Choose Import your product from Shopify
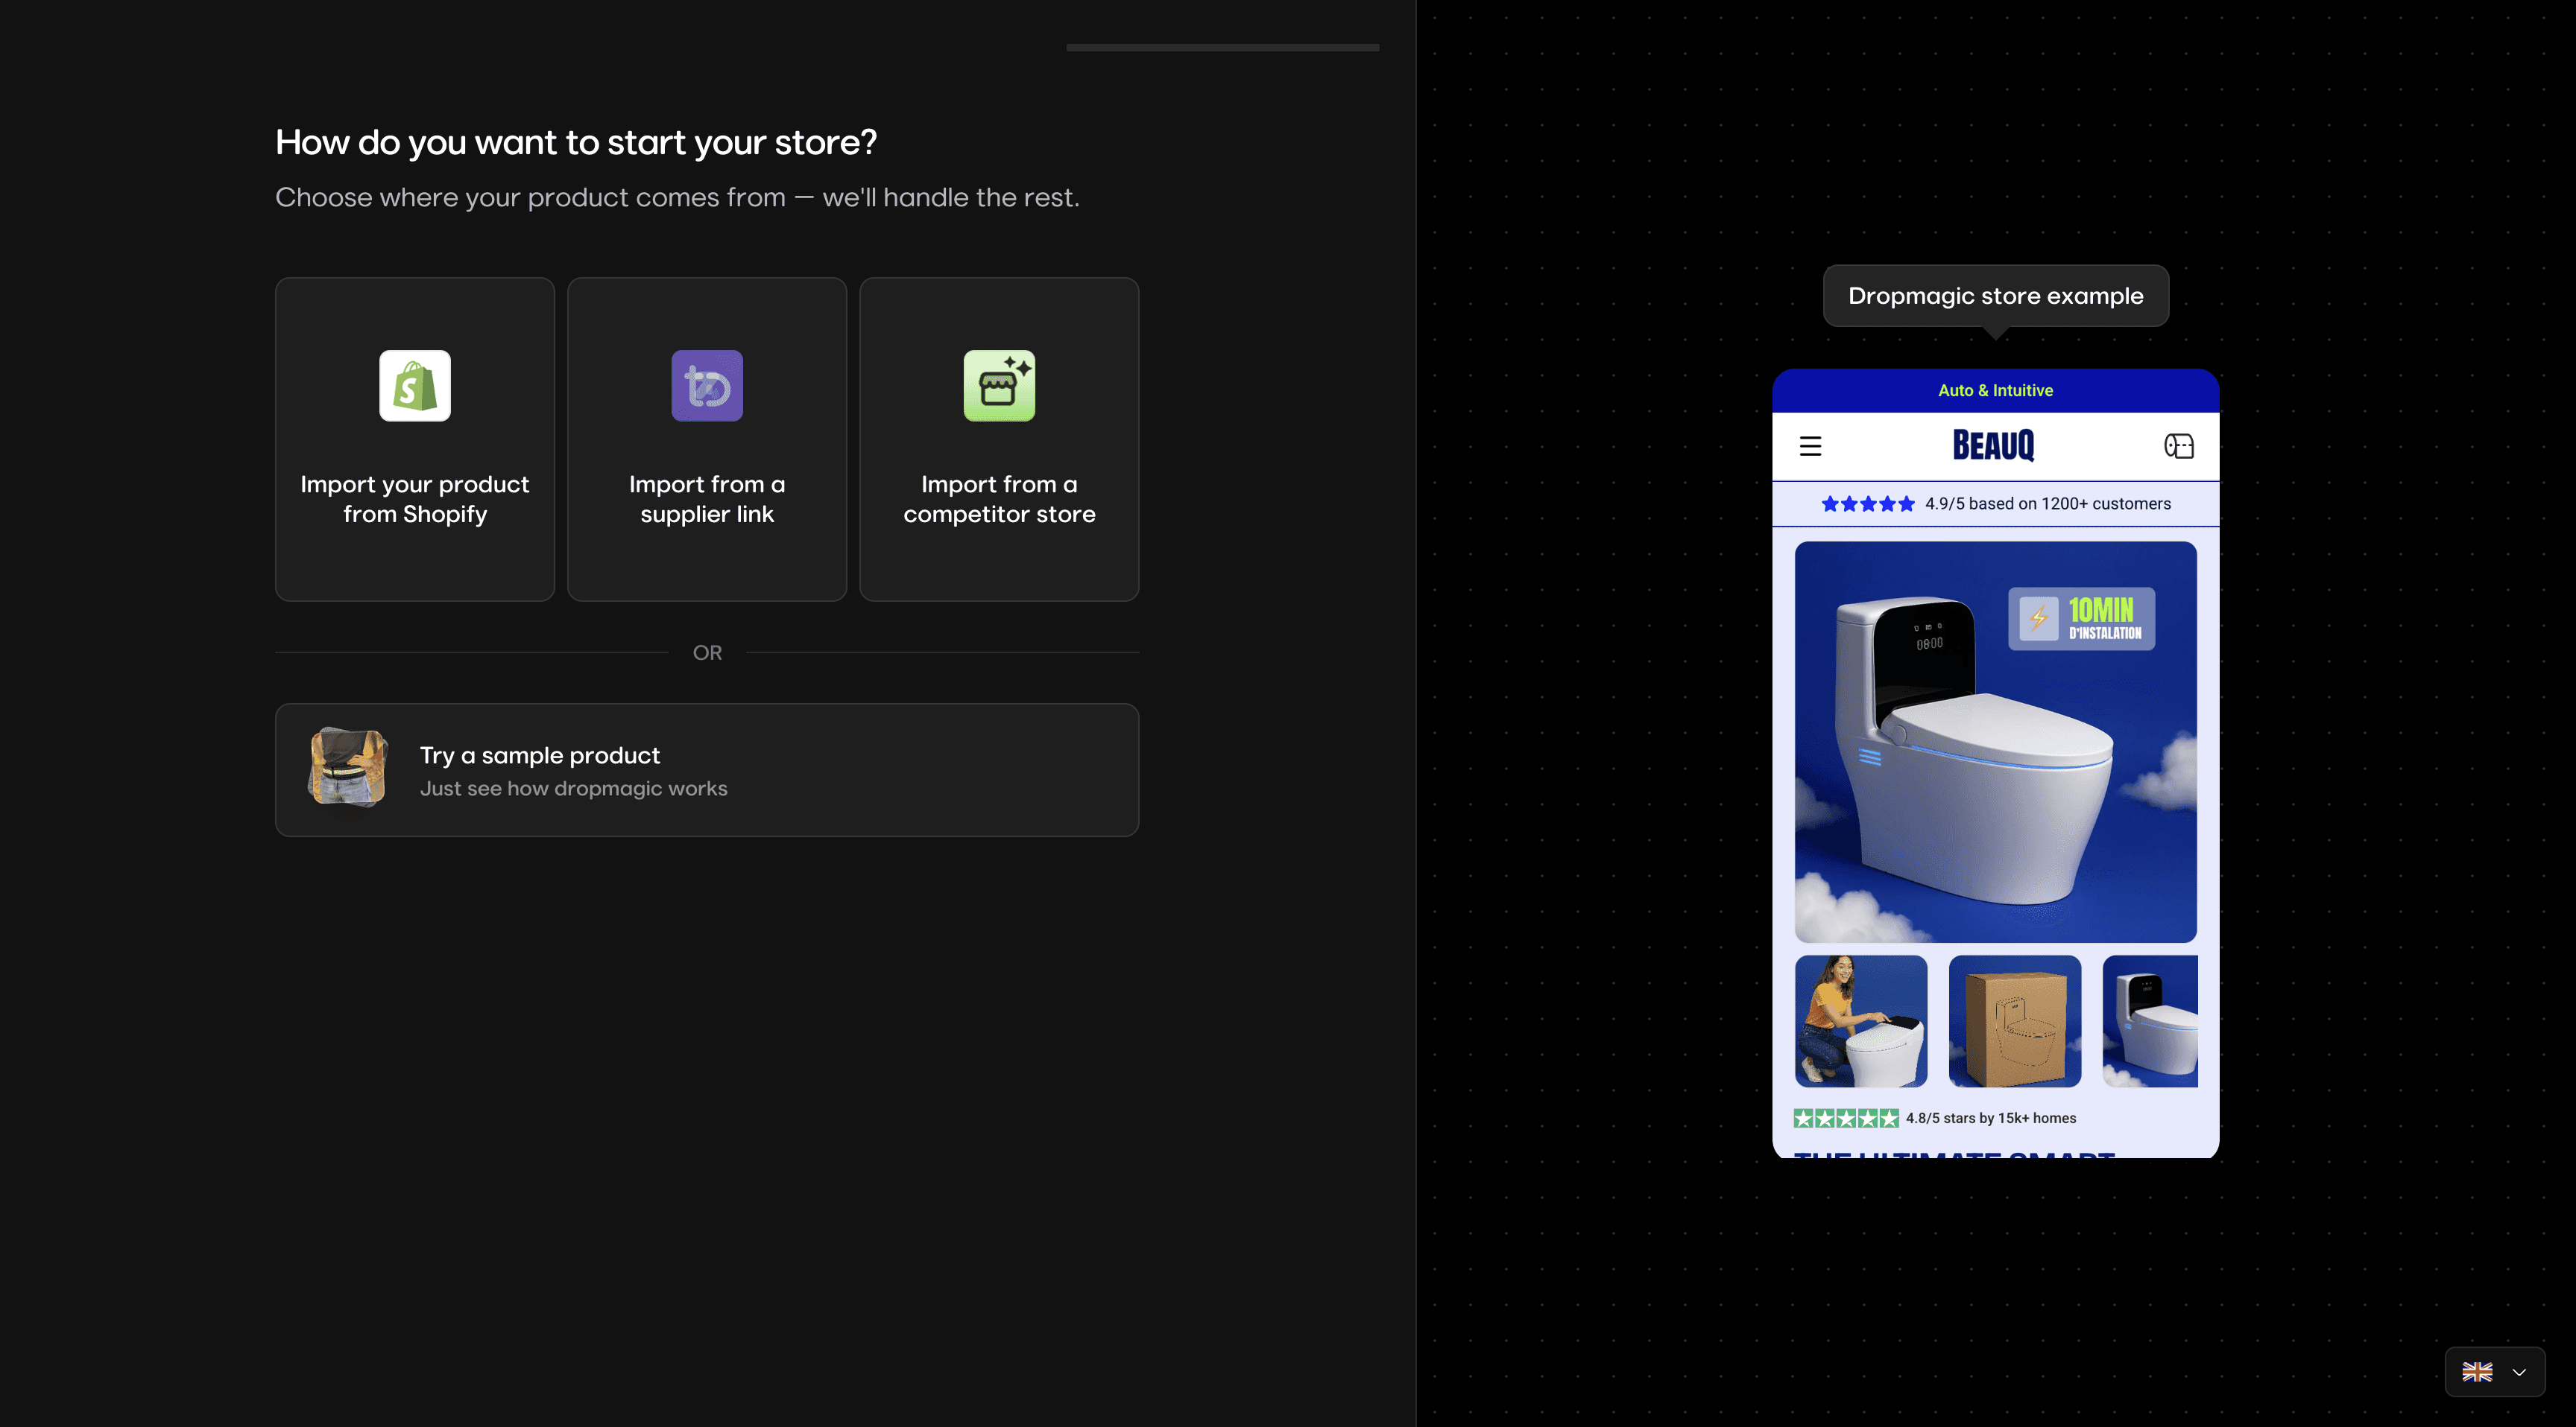 [x=414, y=439]
